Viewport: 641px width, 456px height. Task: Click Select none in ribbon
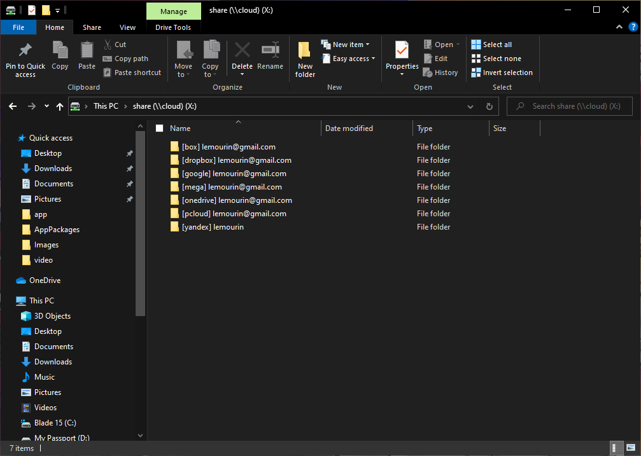click(x=497, y=59)
